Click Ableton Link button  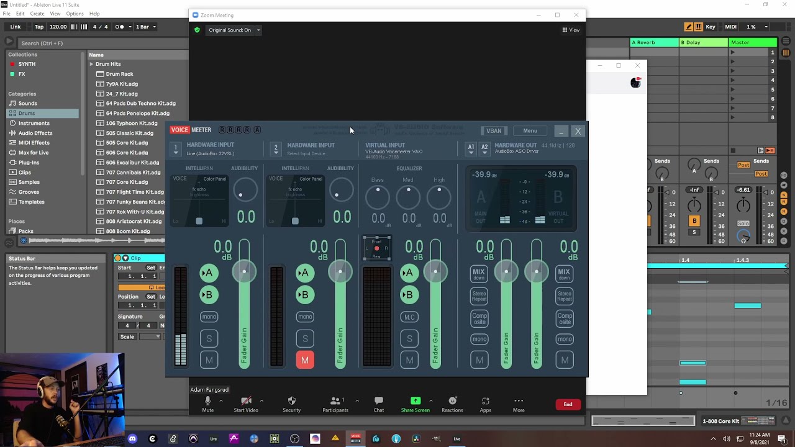[x=16, y=27]
